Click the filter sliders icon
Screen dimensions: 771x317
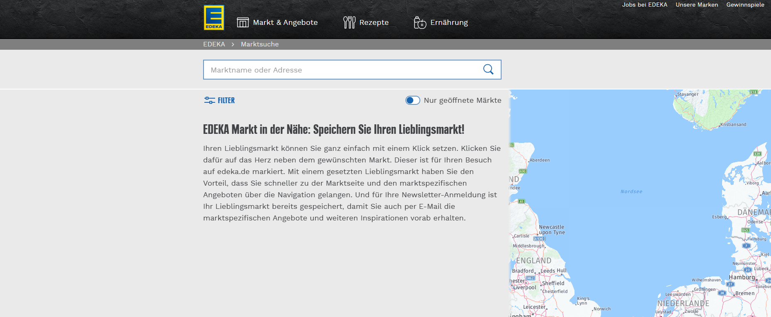209,100
